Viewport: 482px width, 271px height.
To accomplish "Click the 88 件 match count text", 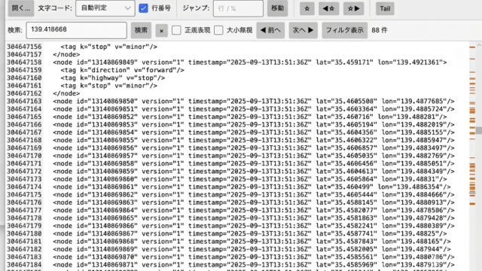I will [380, 30].
